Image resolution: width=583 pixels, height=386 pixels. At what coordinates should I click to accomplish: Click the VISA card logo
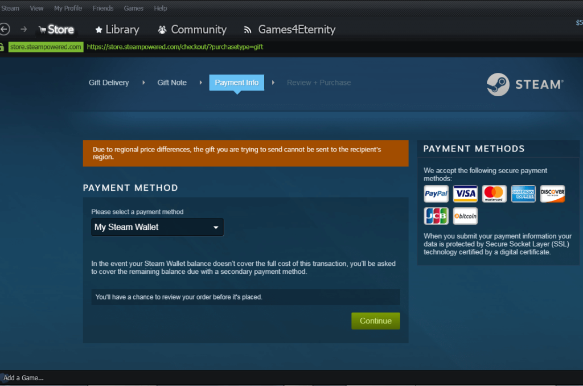pos(465,194)
